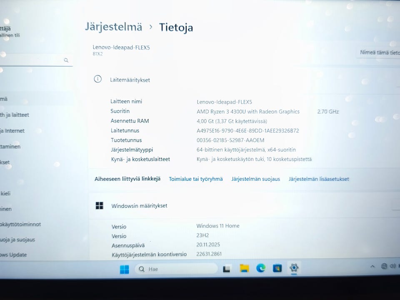Select Helppokäyttötoiminnot sidebar item
Image resolution: width=400 pixels, height=300 pixels.
tap(20, 224)
